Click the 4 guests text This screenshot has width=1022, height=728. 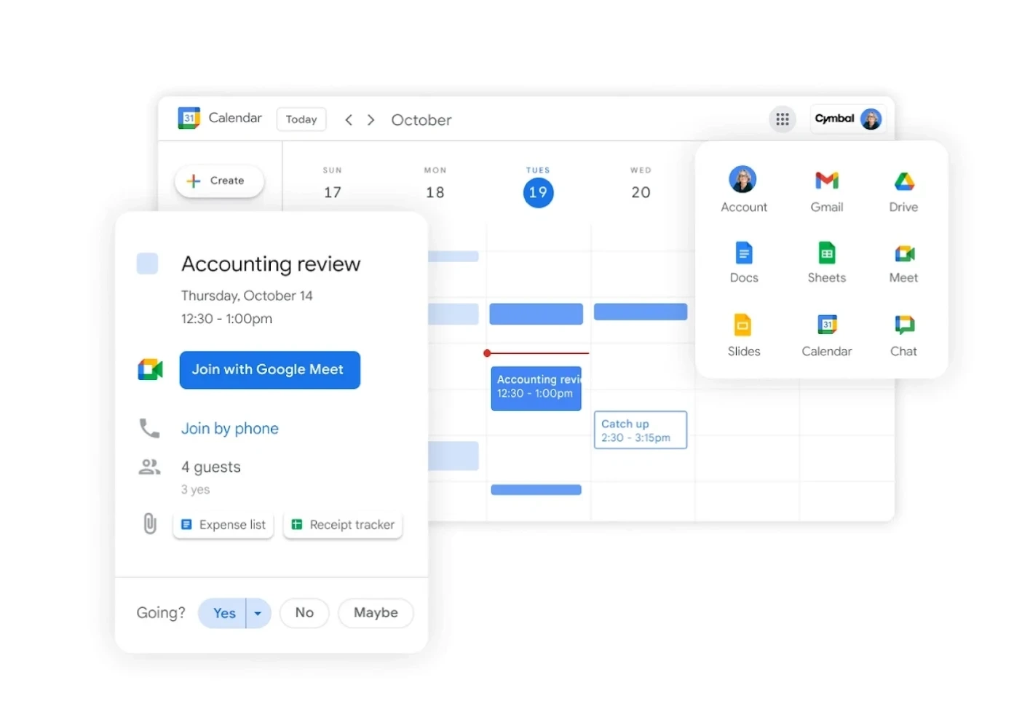211,467
